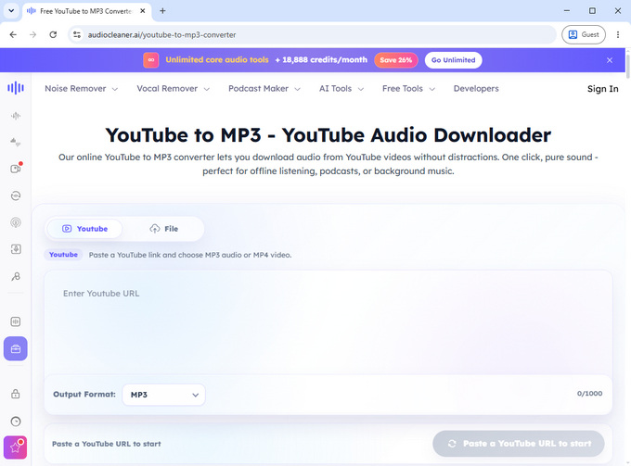The image size is (631, 466).
Task: Click the Save 26% badge
Action: pyautogui.click(x=396, y=60)
